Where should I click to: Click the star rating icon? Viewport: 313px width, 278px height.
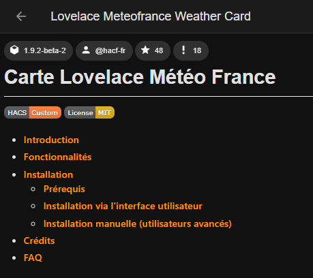pyautogui.click(x=145, y=50)
